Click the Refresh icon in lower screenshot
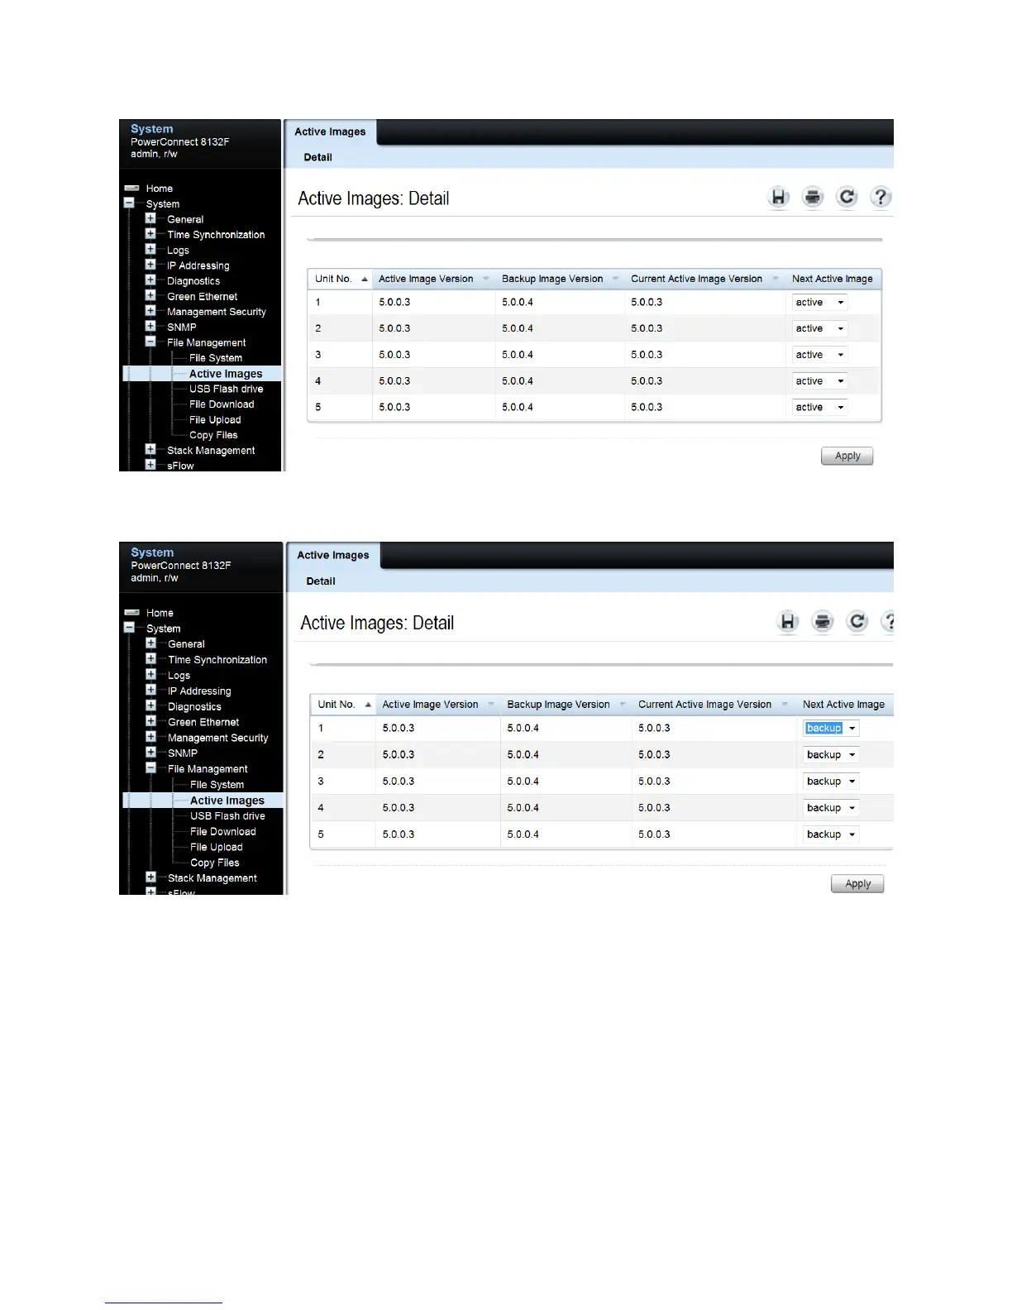 pyautogui.click(x=857, y=622)
